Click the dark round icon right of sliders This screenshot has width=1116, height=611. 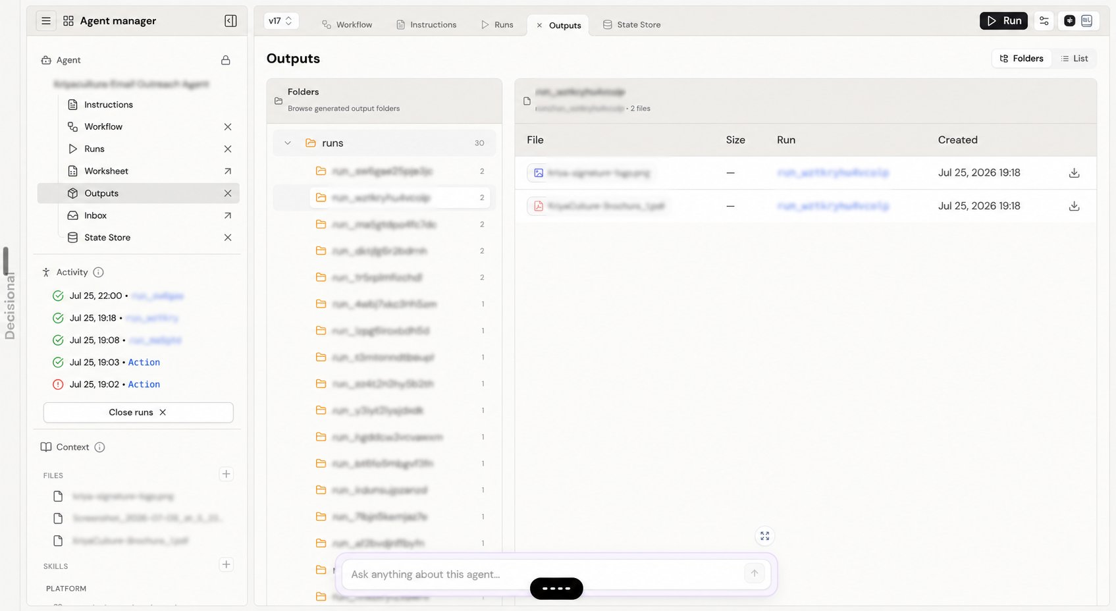[x=1069, y=21]
